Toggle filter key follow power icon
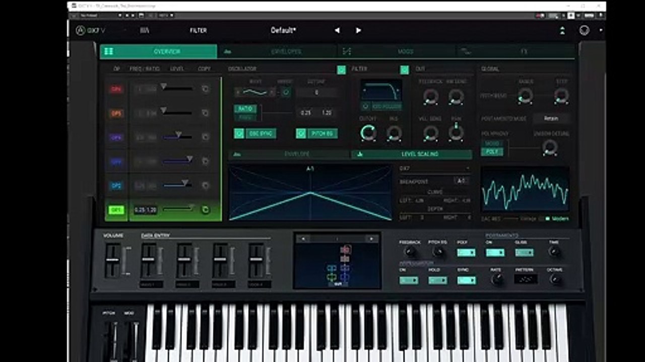The image size is (645, 362). pos(365,107)
